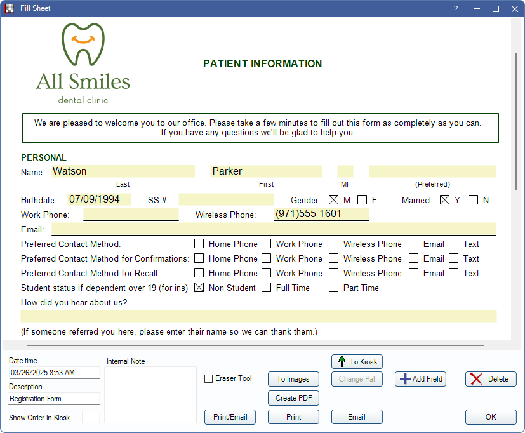Image resolution: width=525 pixels, height=433 pixels.
Task: Tick Email for Preferred Contact Method
Action: (414, 244)
